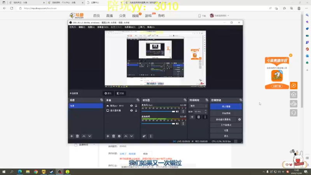Pop out the Audio Mixer dock panel

(185, 100)
